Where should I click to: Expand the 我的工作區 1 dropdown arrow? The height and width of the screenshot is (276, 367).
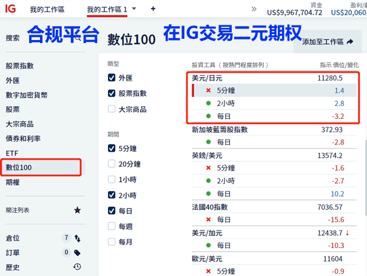pyautogui.click(x=134, y=8)
